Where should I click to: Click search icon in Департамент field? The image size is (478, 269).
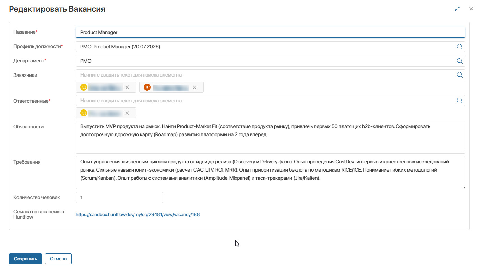[459, 61]
